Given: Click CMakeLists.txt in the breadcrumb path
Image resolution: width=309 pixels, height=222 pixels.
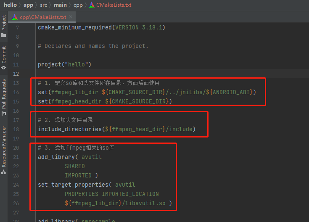Looking at the screenshot, I should [114, 5].
